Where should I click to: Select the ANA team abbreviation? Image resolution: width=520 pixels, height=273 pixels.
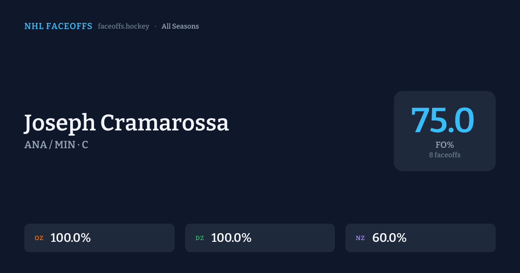click(36, 145)
